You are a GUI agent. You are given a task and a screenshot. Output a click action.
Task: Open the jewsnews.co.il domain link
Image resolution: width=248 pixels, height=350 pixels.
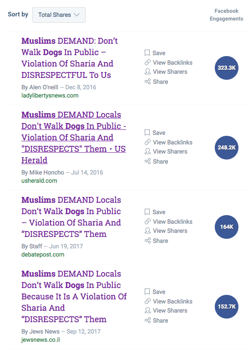tap(40, 340)
